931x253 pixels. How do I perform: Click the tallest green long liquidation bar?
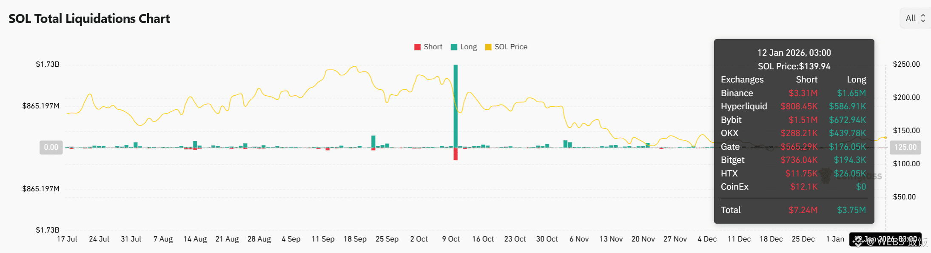click(x=456, y=105)
